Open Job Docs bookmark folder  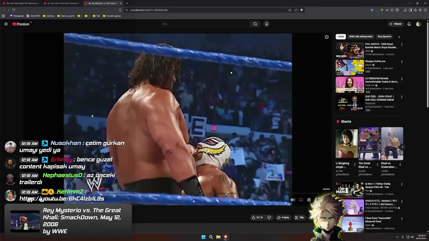pyautogui.click(x=49, y=16)
